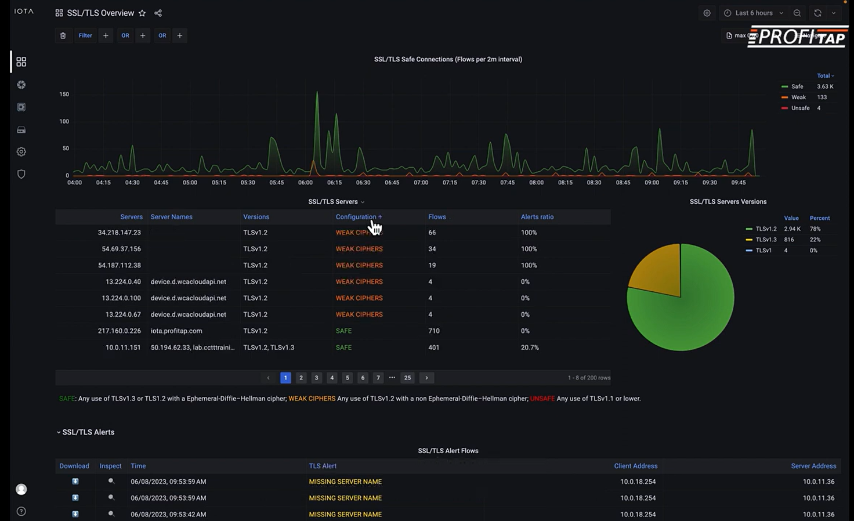The height and width of the screenshot is (521, 854).
Task: Go to page 2 of servers table
Action: point(301,378)
